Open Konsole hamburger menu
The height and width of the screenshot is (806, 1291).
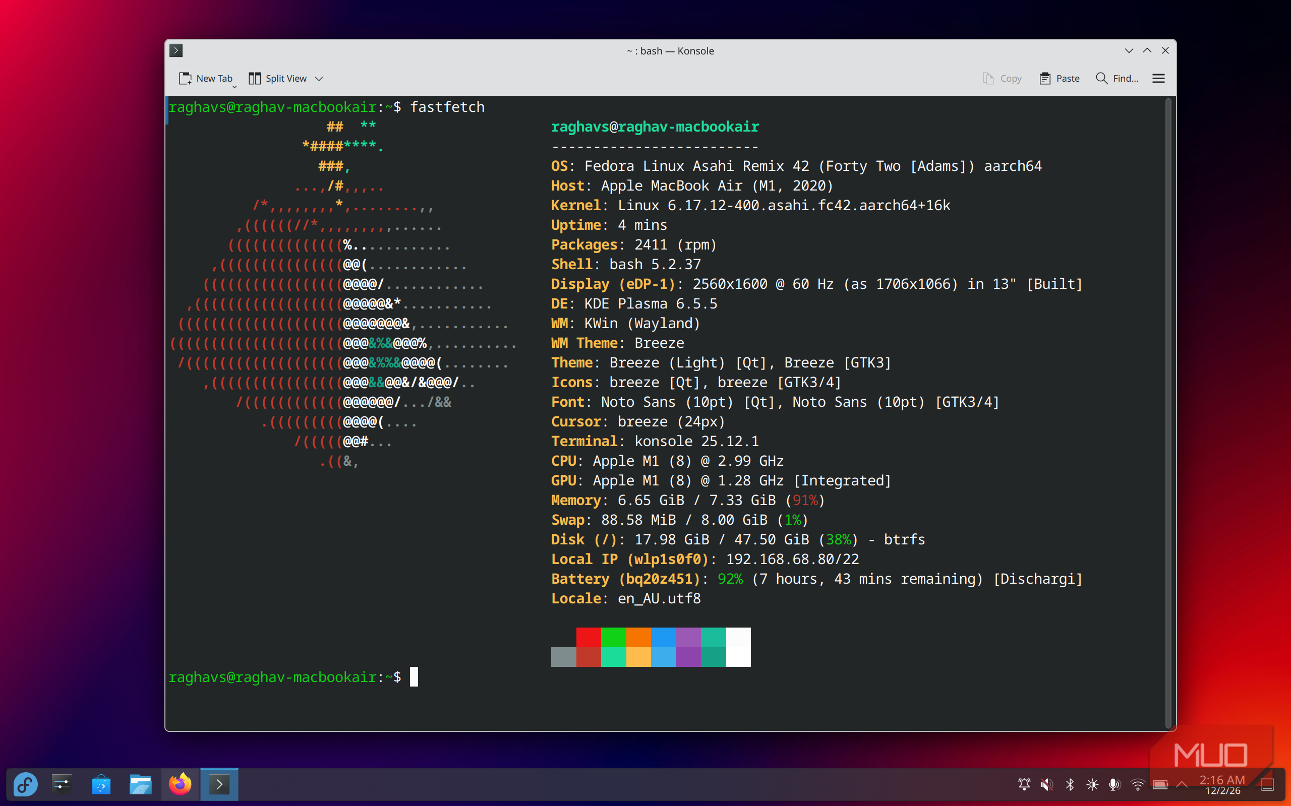[x=1158, y=78]
